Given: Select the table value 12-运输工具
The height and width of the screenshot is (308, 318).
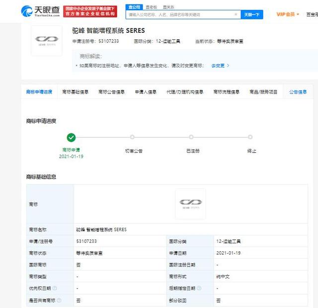Looking at the screenshot, I should click(229, 241).
